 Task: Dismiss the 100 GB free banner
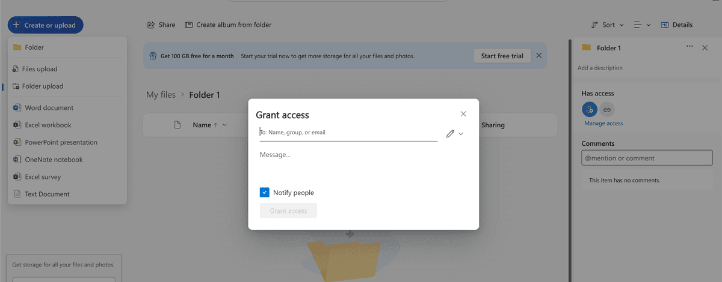click(539, 56)
